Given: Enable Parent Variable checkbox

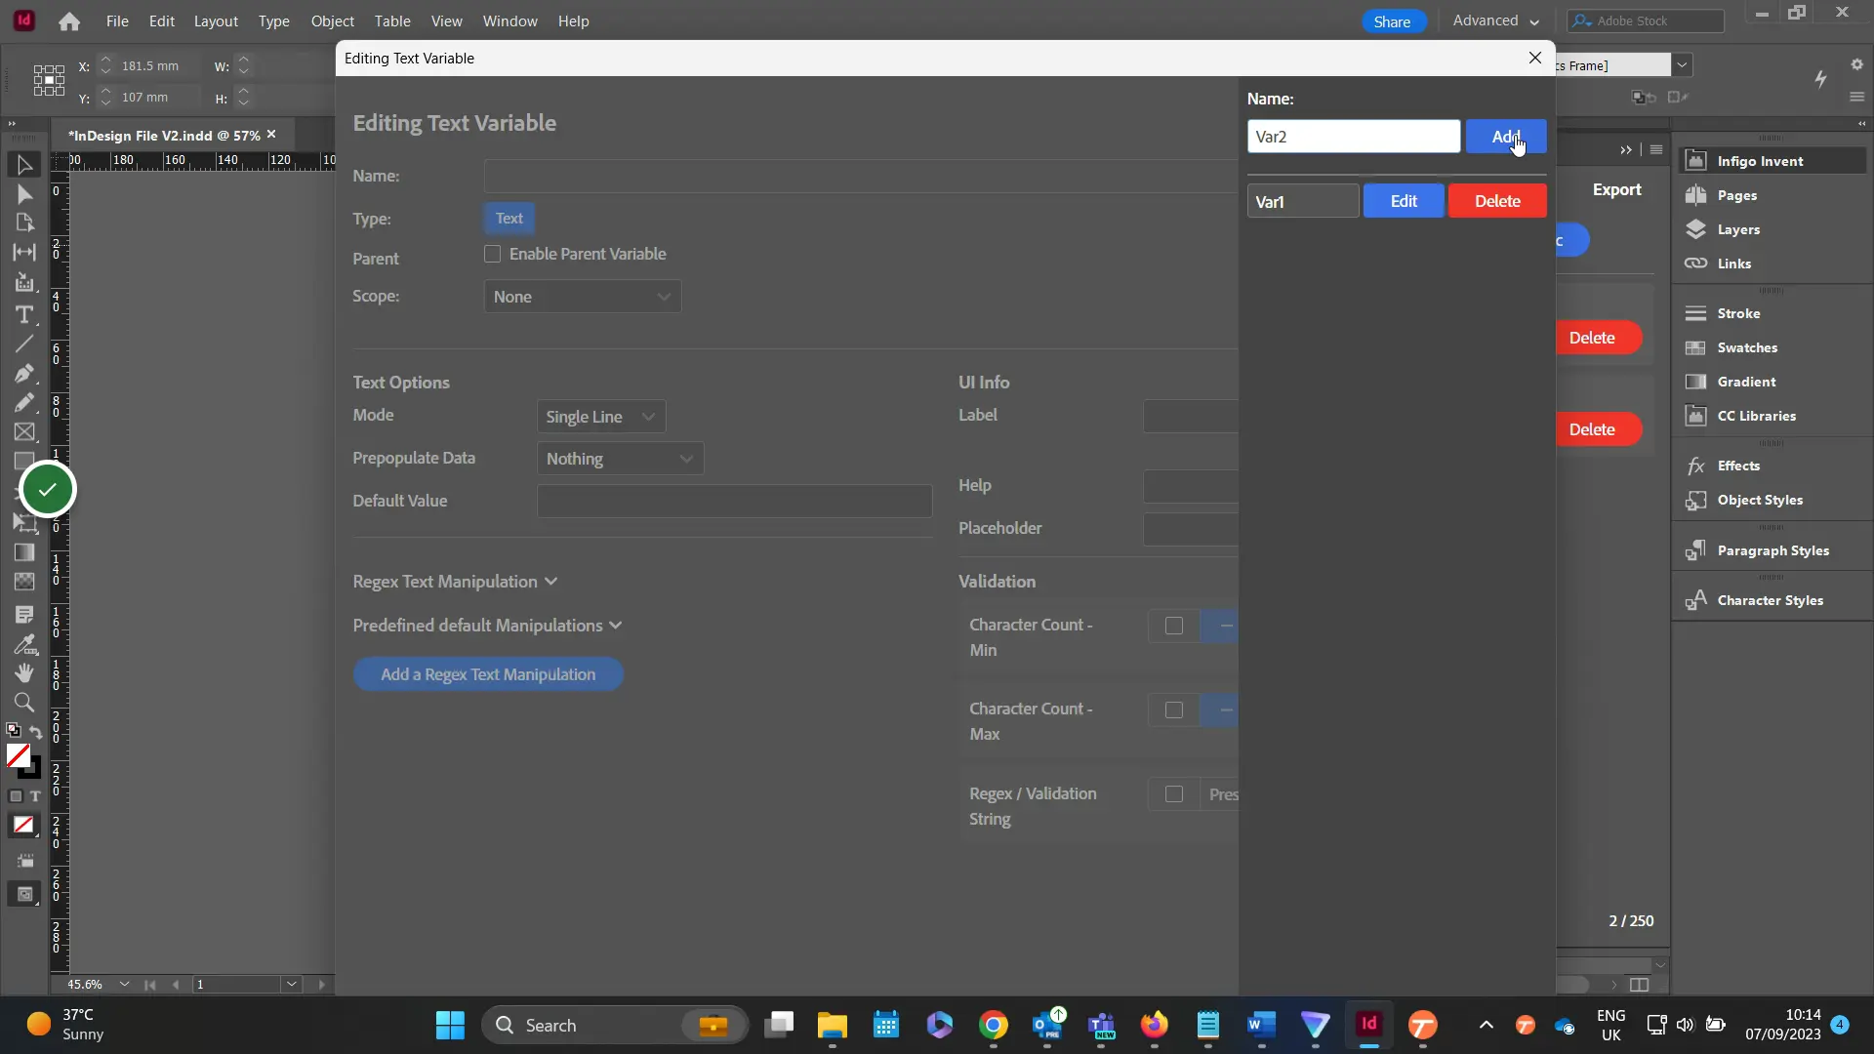Looking at the screenshot, I should (493, 254).
